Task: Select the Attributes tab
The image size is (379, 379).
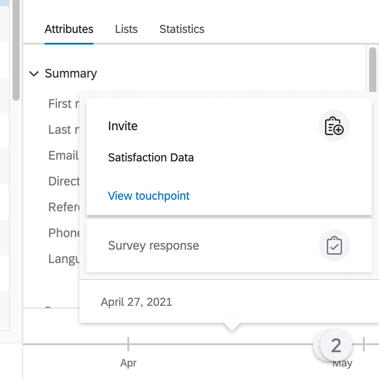Action: pos(69,29)
